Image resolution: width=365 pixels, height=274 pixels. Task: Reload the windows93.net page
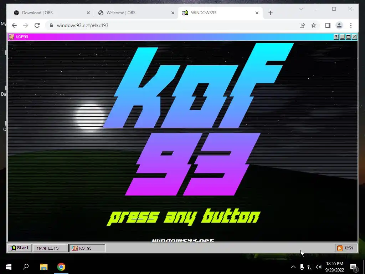(x=37, y=25)
